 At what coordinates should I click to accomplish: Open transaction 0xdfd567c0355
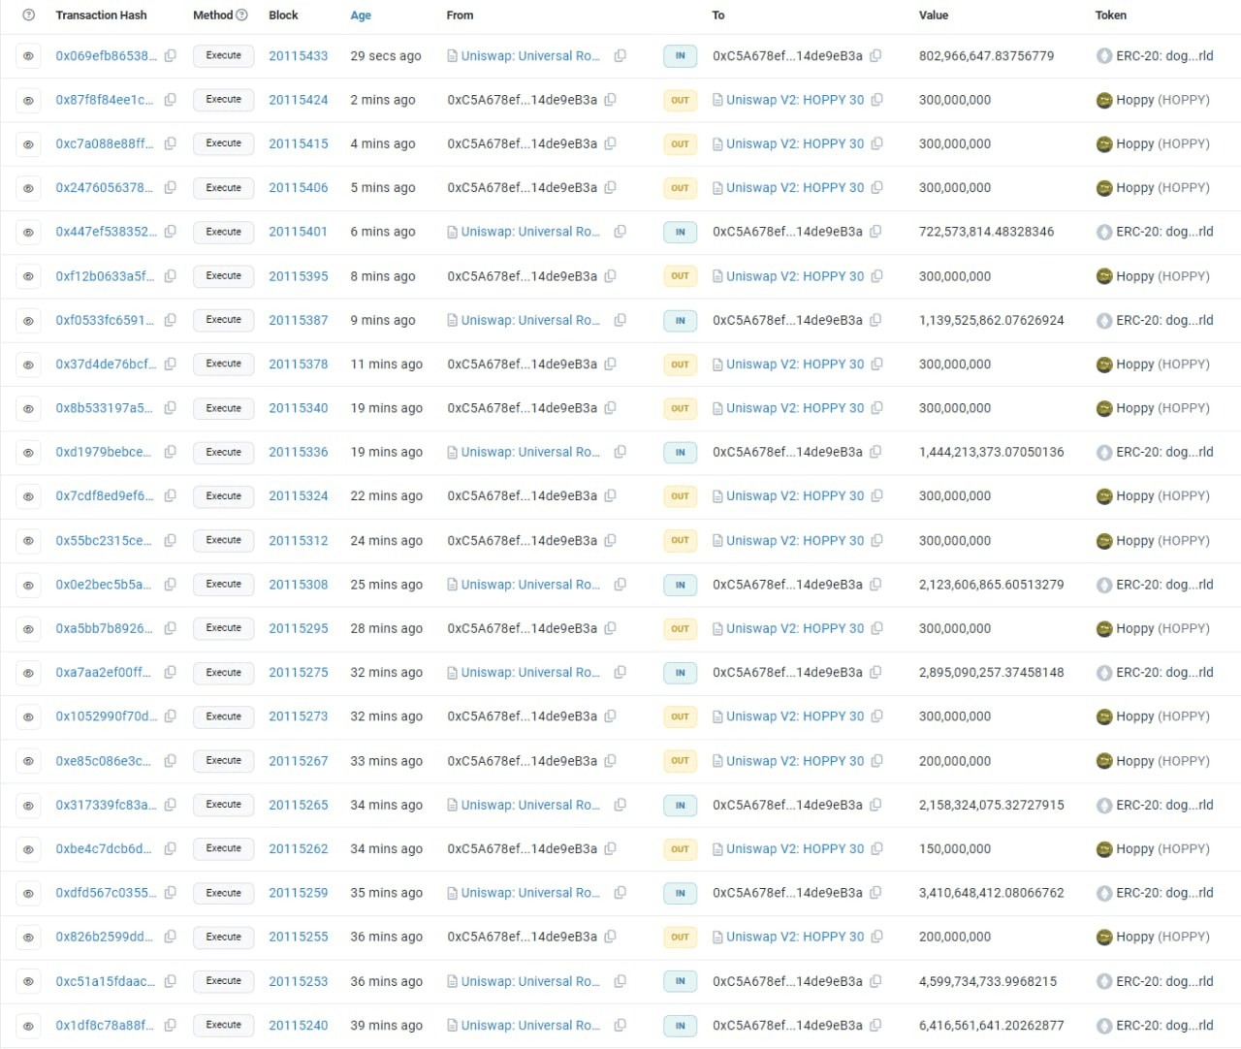[106, 893]
